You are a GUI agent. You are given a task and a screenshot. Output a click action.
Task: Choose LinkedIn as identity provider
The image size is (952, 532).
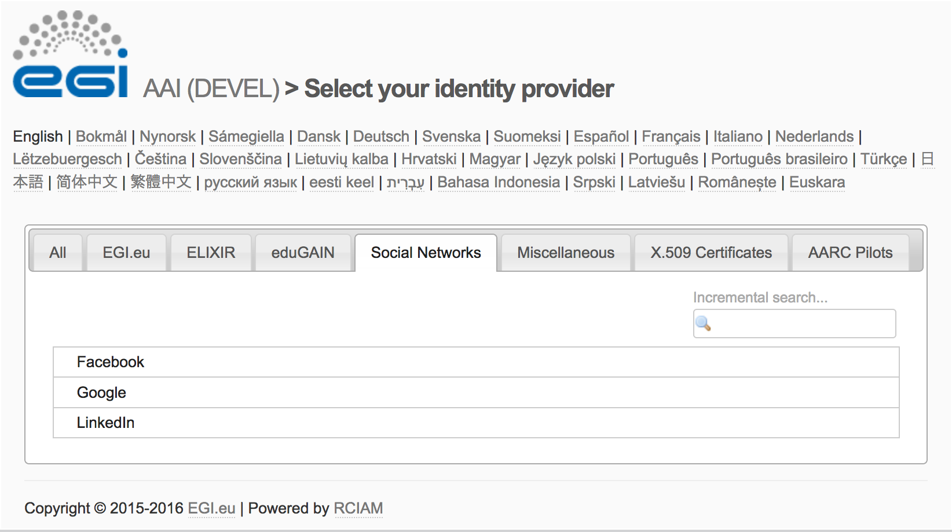476,423
